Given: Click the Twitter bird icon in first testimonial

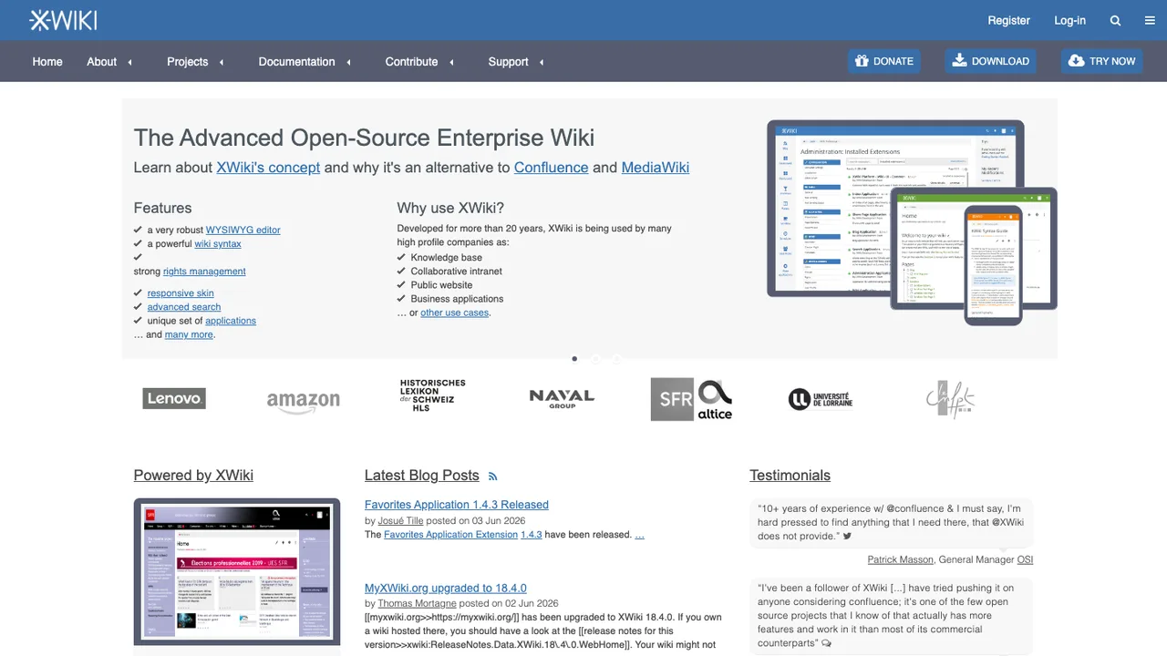Looking at the screenshot, I should click(847, 537).
